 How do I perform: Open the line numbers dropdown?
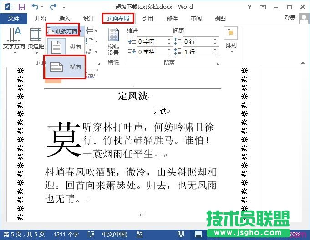(92, 41)
